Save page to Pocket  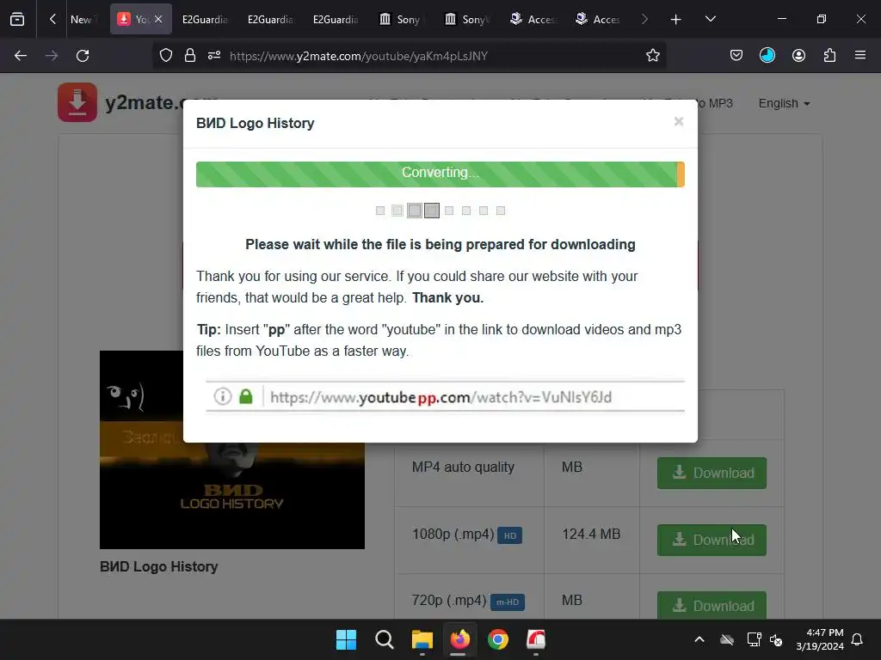coord(736,56)
